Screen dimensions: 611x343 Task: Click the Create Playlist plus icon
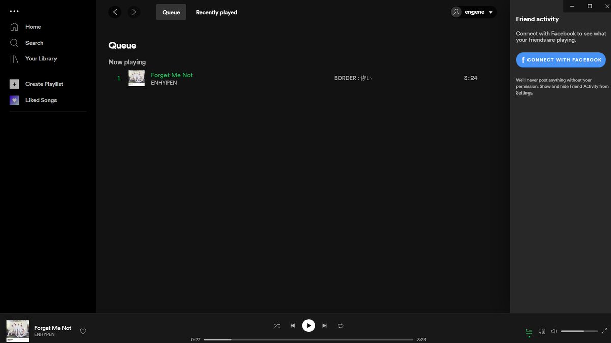pos(14,84)
